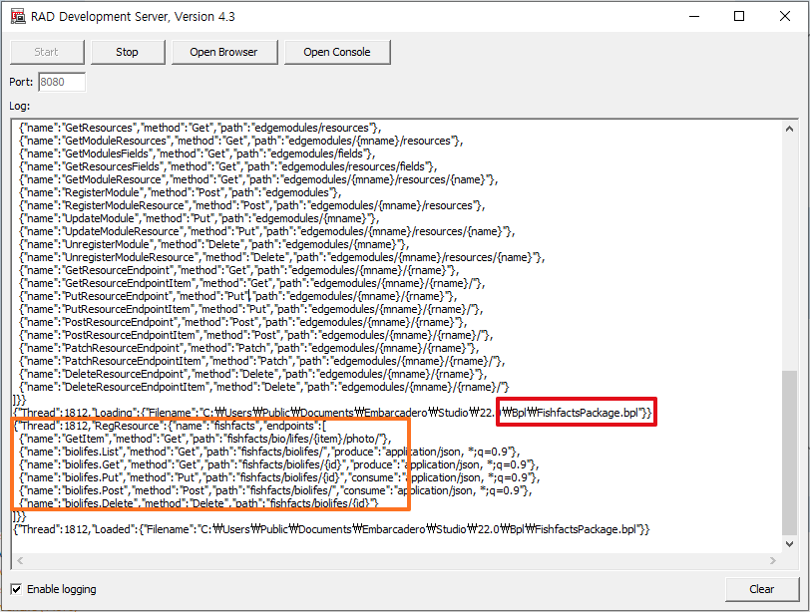Click the "biolifes.Put" log line

coord(280,477)
